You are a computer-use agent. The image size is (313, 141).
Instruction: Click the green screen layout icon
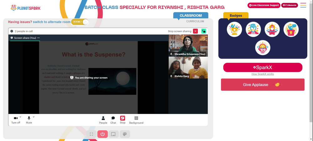tap(204, 31)
